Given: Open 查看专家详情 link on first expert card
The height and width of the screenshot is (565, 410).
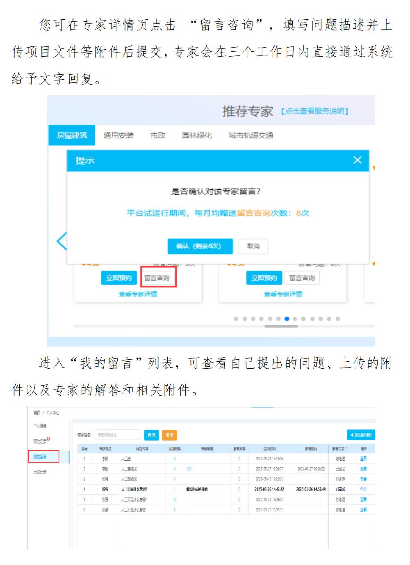Looking at the screenshot, I should [x=138, y=294].
